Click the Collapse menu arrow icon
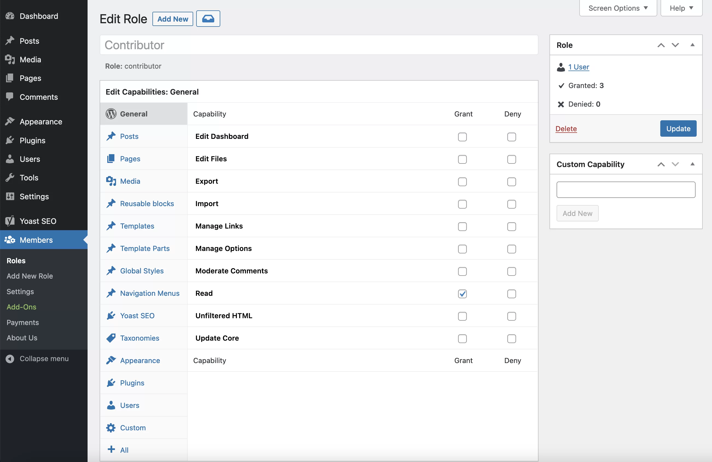The image size is (712, 462). coord(10,359)
